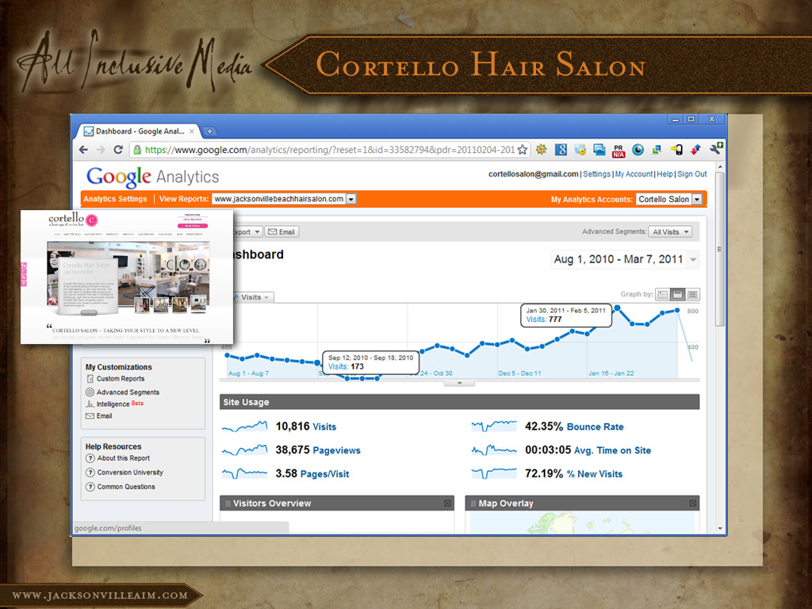Bookmark the page with the star icon

(x=523, y=150)
